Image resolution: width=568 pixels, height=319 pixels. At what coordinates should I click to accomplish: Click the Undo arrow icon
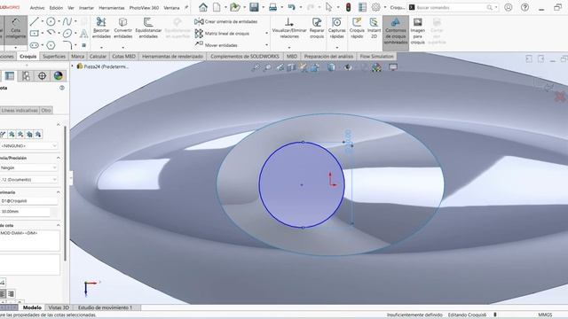pyautogui.click(x=292, y=7)
